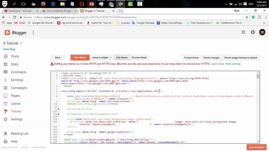Bookmark this page with star icon

[x=247, y=17]
